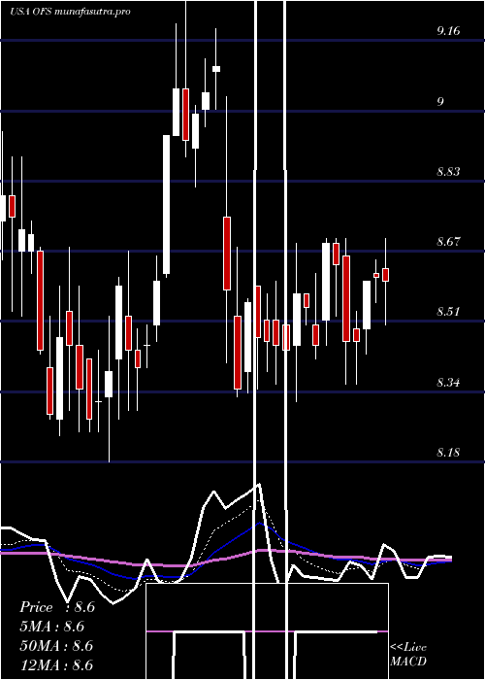The image size is (485, 680).
Task: Select the 8.51 price axis label
Action: (x=448, y=312)
